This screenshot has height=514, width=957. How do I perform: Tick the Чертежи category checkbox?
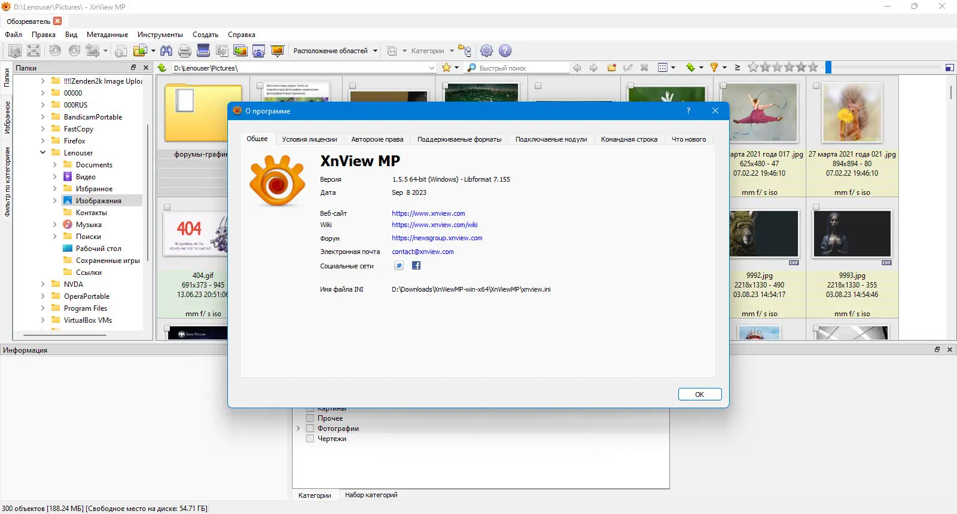click(310, 439)
